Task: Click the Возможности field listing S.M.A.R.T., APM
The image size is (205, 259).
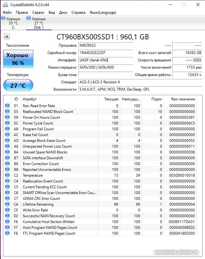Action: (140, 89)
